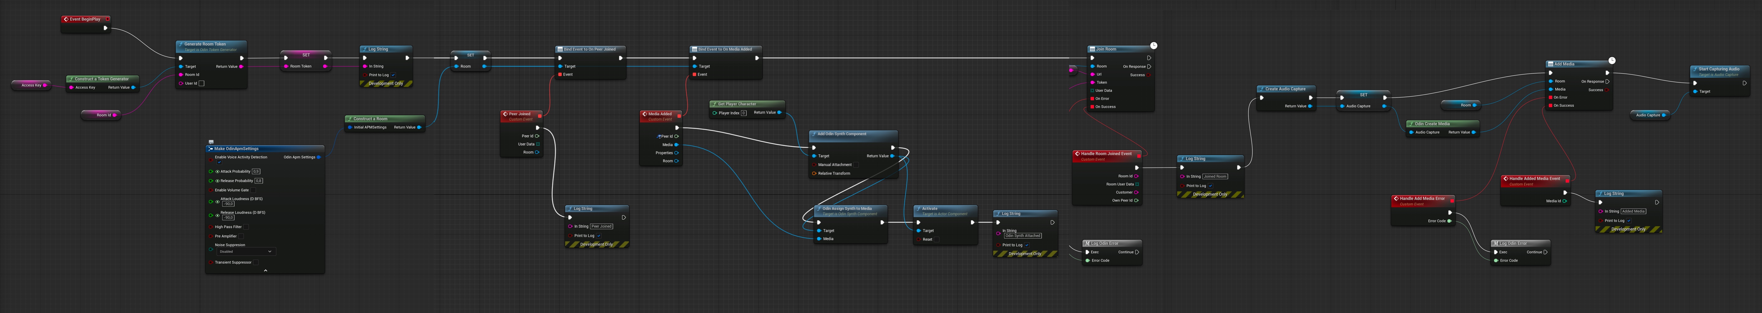Click the clock latent icon on Join Room node
This screenshot has width=1762, height=313.
tap(1153, 46)
